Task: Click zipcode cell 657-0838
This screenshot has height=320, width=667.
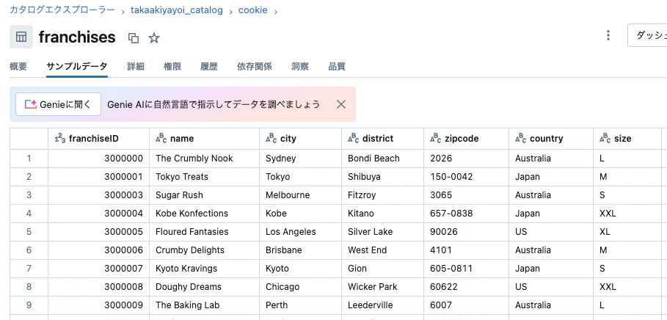Action: [466, 213]
